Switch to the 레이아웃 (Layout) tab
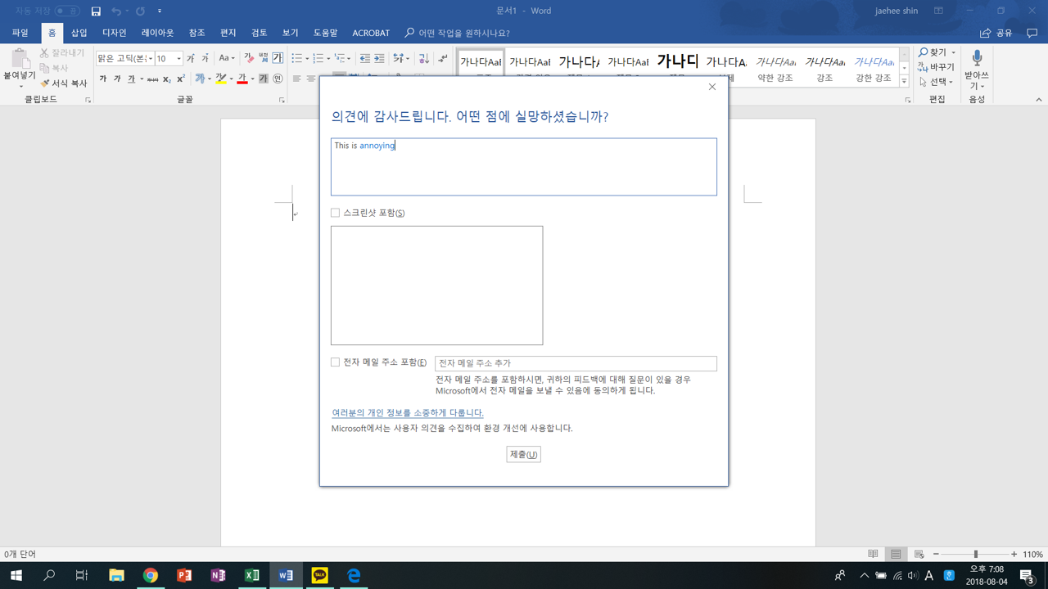1048x589 pixels. pos(157,34)
